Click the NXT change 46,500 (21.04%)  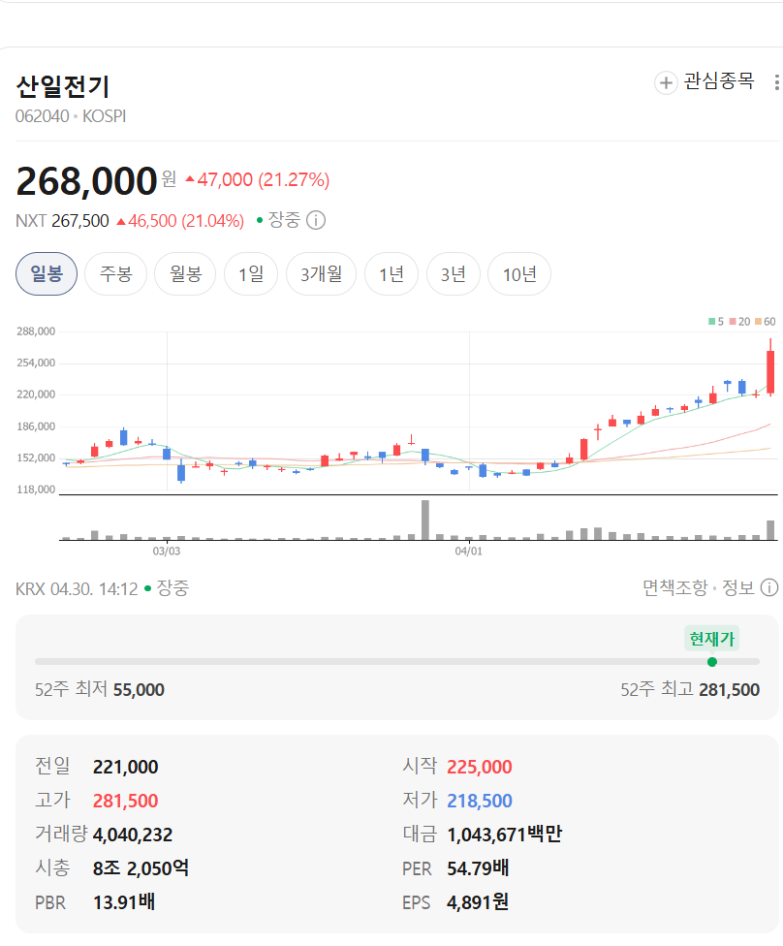pos(180,221)
